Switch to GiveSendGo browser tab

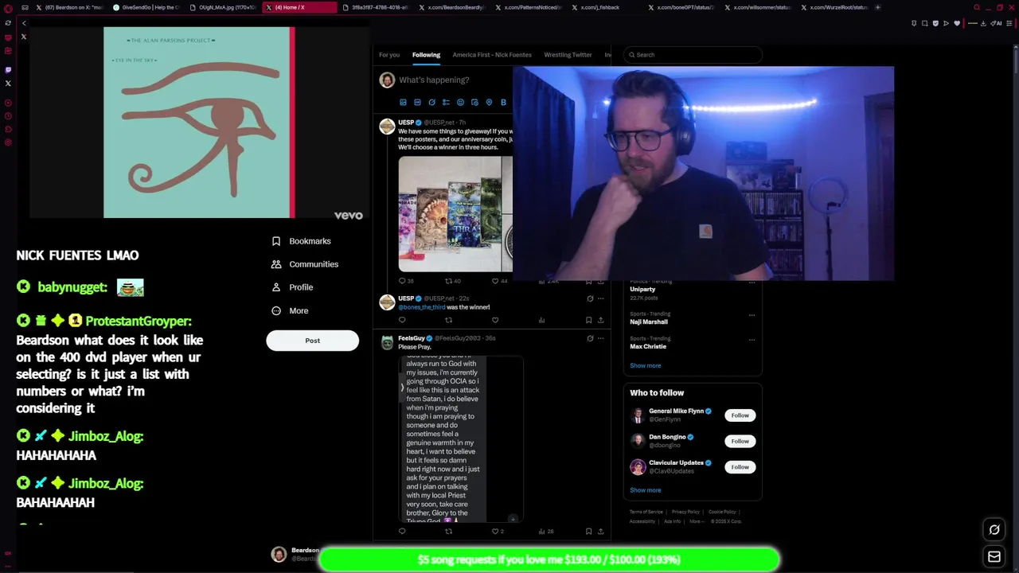click(x=147, y=7)
